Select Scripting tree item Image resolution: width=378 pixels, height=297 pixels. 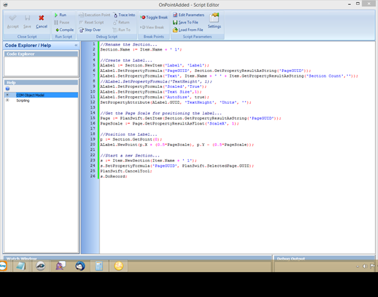click(23, 100)
